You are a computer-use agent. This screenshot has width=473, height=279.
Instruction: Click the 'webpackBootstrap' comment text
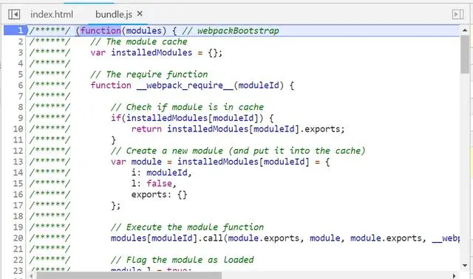238,31
